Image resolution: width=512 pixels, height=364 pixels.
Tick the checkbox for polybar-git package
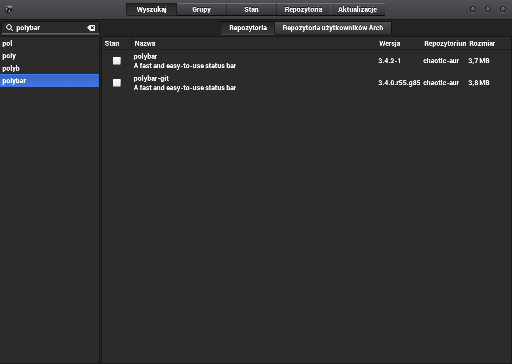(x=117, y=83)
